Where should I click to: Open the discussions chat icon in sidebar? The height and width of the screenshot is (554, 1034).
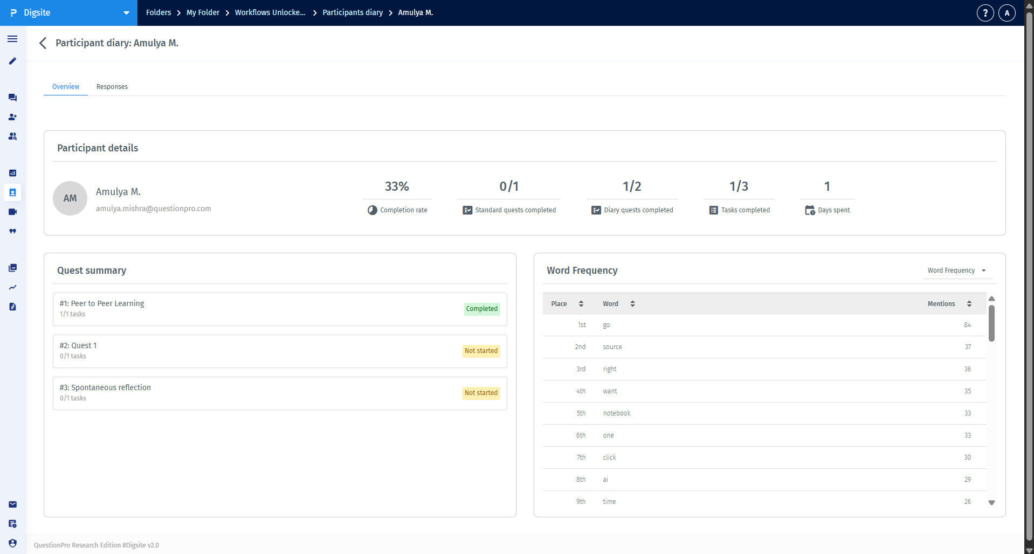tap(12, 98)
